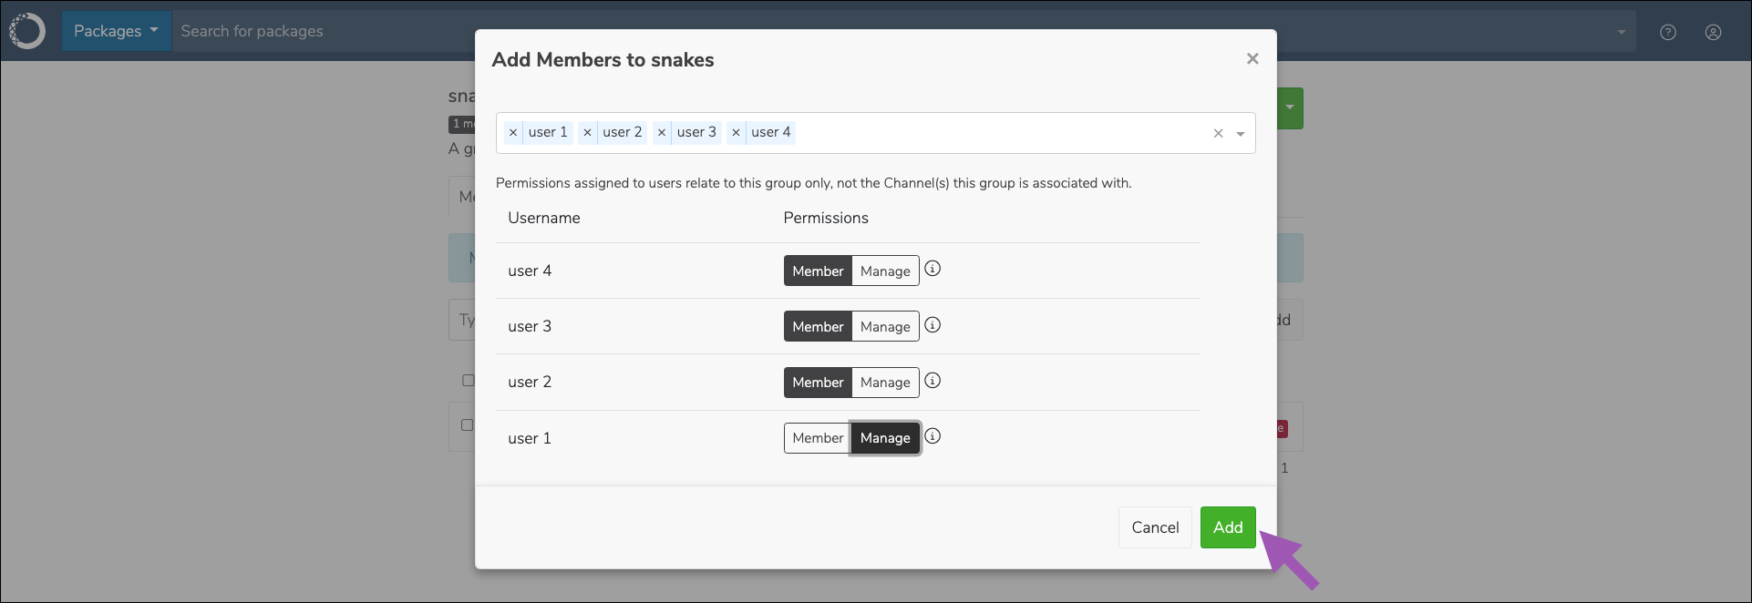Screen dimensions: 1752x603
Task: Remove user 2 tag from selection
Action: tap(587, 133)
